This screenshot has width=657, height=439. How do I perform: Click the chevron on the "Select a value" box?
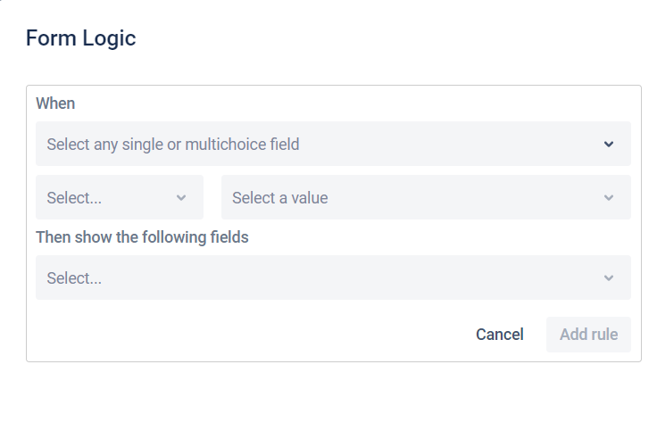[609, 198]
